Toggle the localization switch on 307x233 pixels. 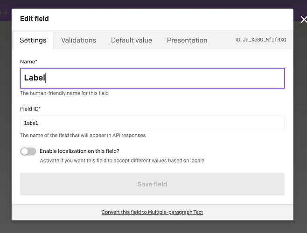[x=28, y=151]
